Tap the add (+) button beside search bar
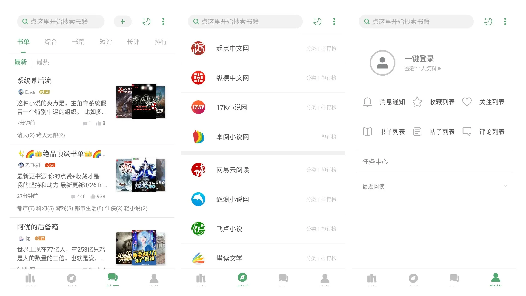This screenshot has height=296, width=526. pyautogui.click(x=123, y=21)
